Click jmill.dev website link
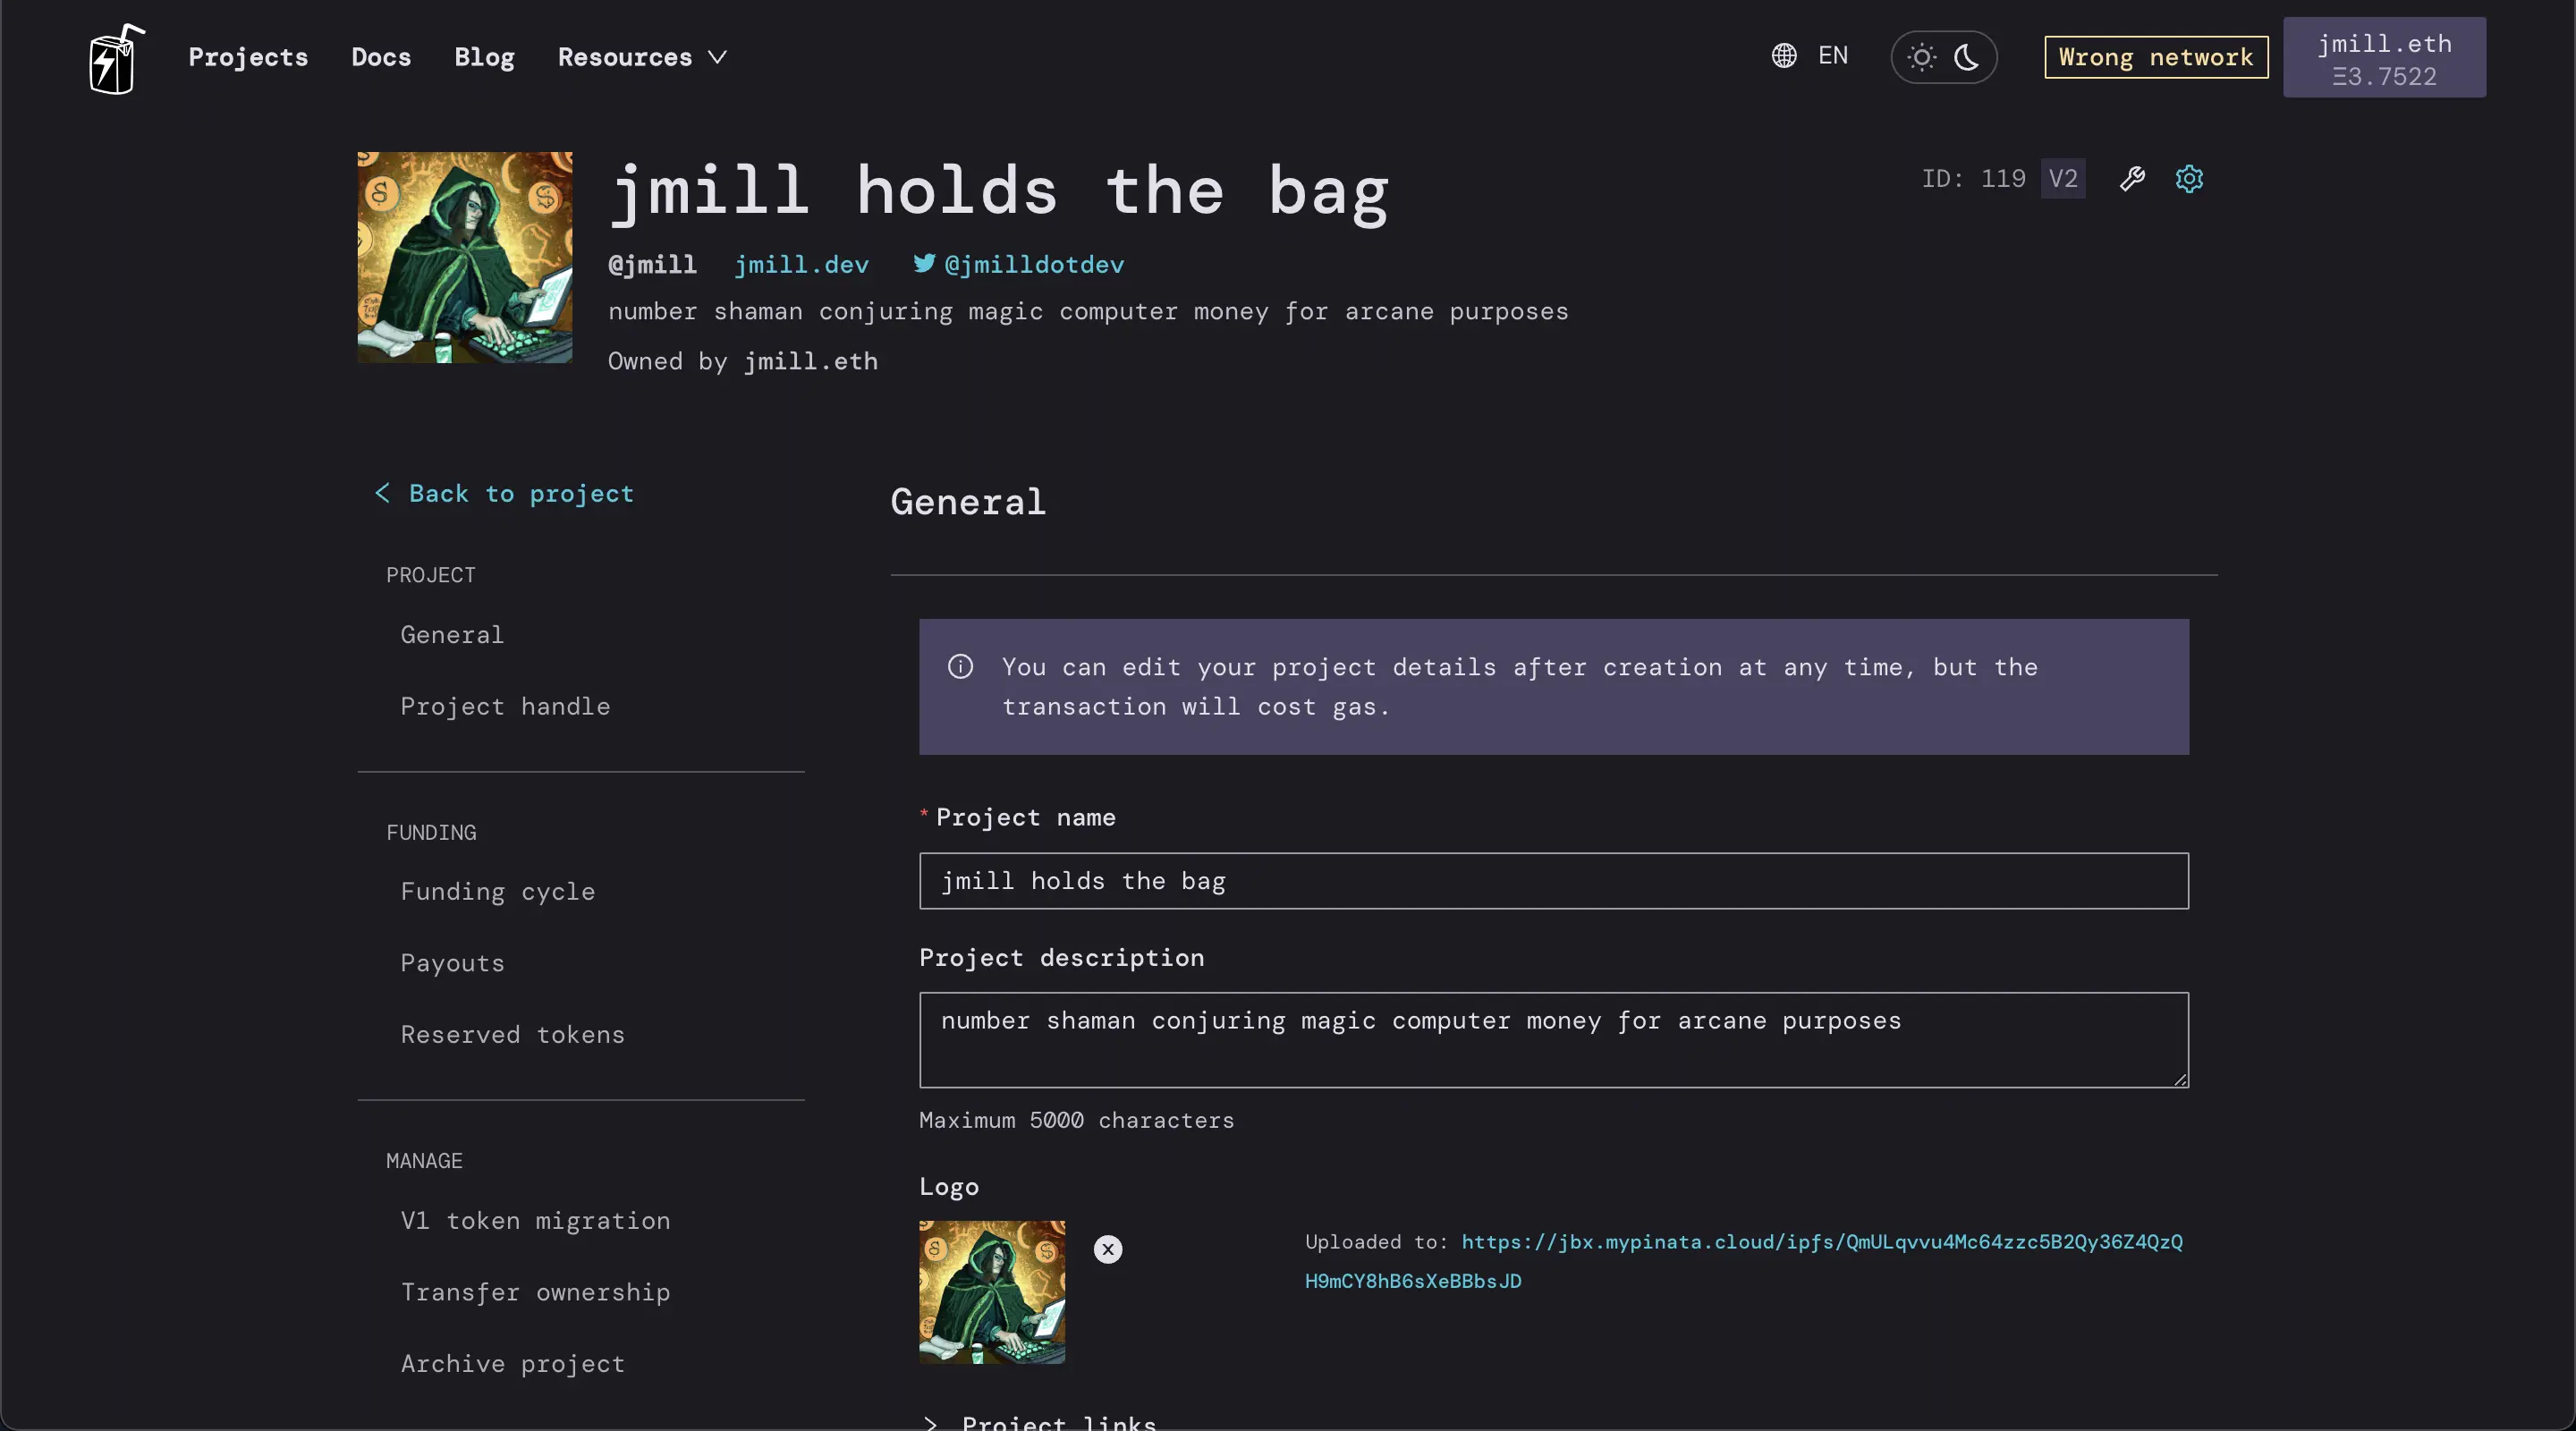Screen dimensions: 2576x1431 pyautogui.click(x=801, y=265)
